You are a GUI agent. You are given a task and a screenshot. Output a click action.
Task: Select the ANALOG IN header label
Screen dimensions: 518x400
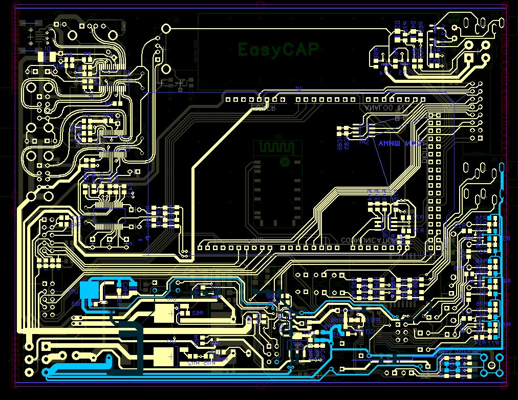pyautogui.click(x=384, y=108)
